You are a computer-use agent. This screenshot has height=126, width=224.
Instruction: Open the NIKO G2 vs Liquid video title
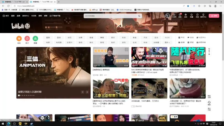tap(148, 71)
